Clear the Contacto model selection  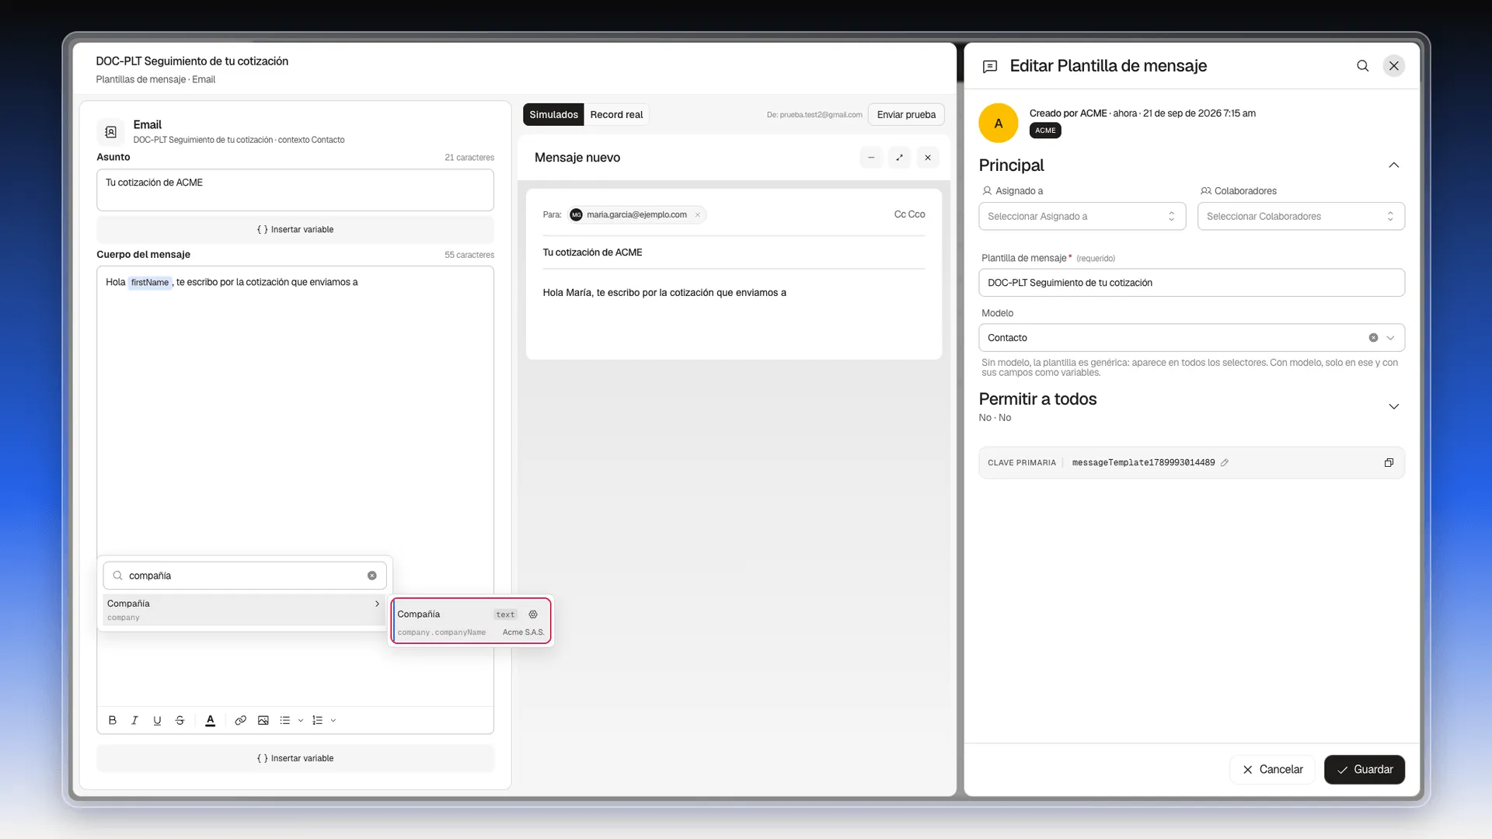1373,338
